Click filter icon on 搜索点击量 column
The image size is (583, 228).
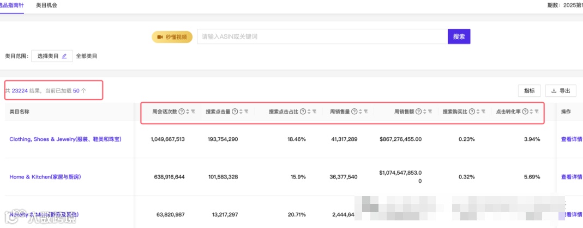click(246, 111)
